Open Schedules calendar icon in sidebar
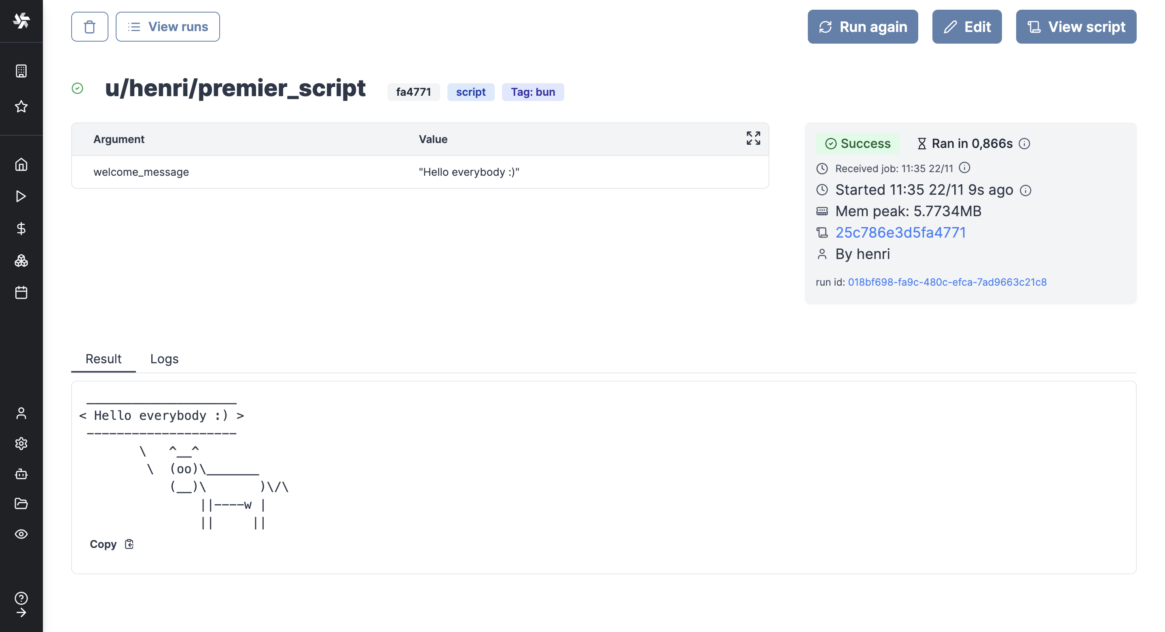 [21, 292]
